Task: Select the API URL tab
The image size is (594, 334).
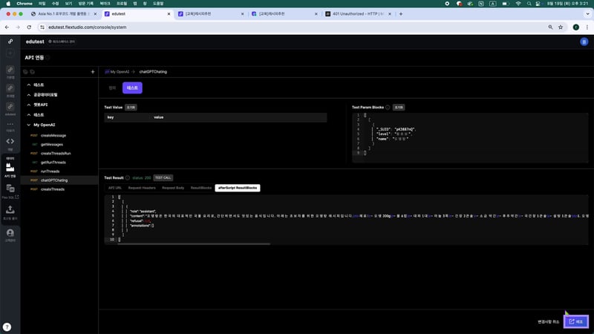Action: [x=115, y=188]
